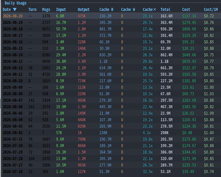
Task: Select the 2026-08-08 date row
Action: pyautogui.click(x=112, y=94)
